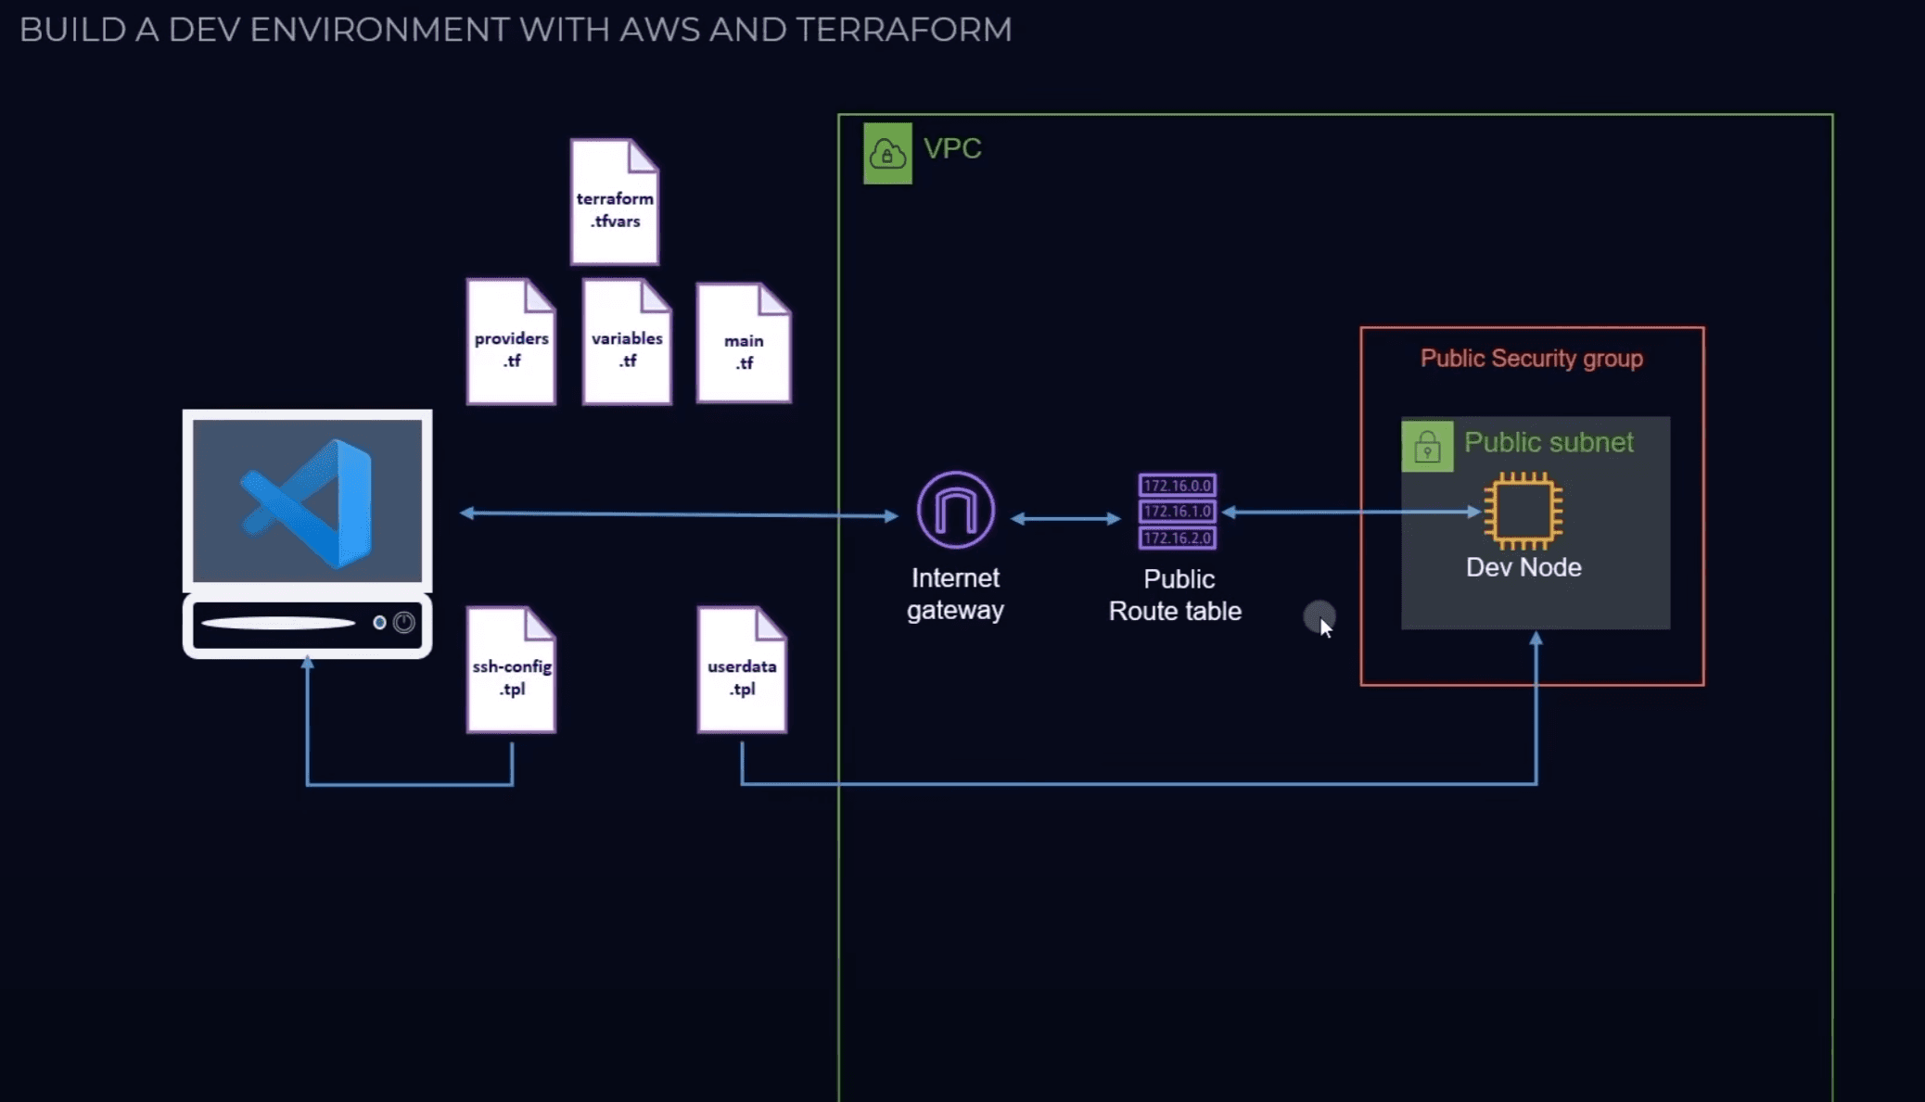The image size is (1925, 1102).
Task: Select the providers.tf file icon
Action: click(x=511, y=341)
